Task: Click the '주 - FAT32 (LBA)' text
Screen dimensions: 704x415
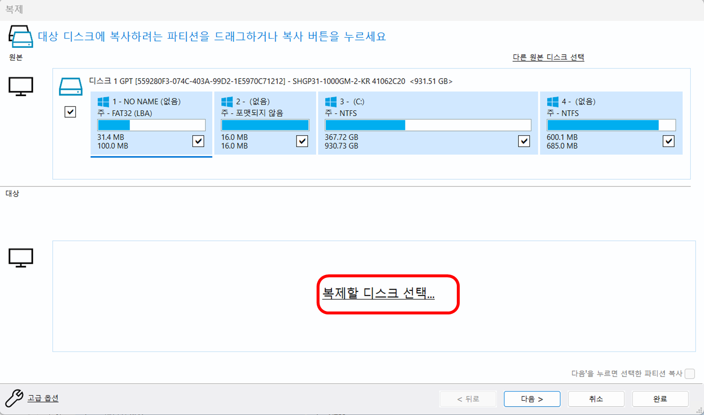Action: click(x=125, y=113)
